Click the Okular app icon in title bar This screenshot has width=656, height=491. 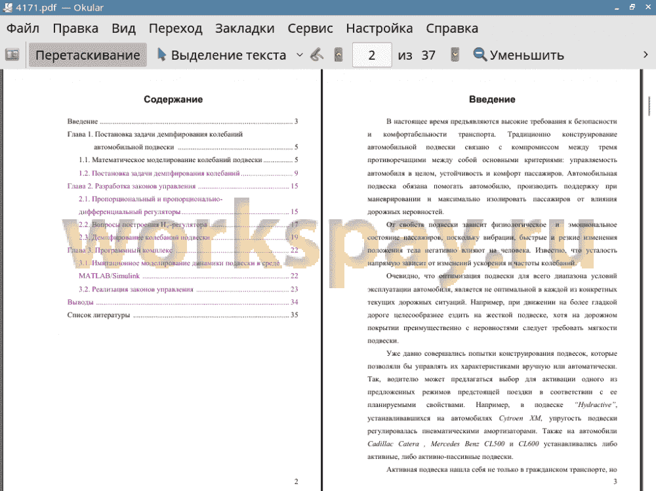(x=7, y=7)
